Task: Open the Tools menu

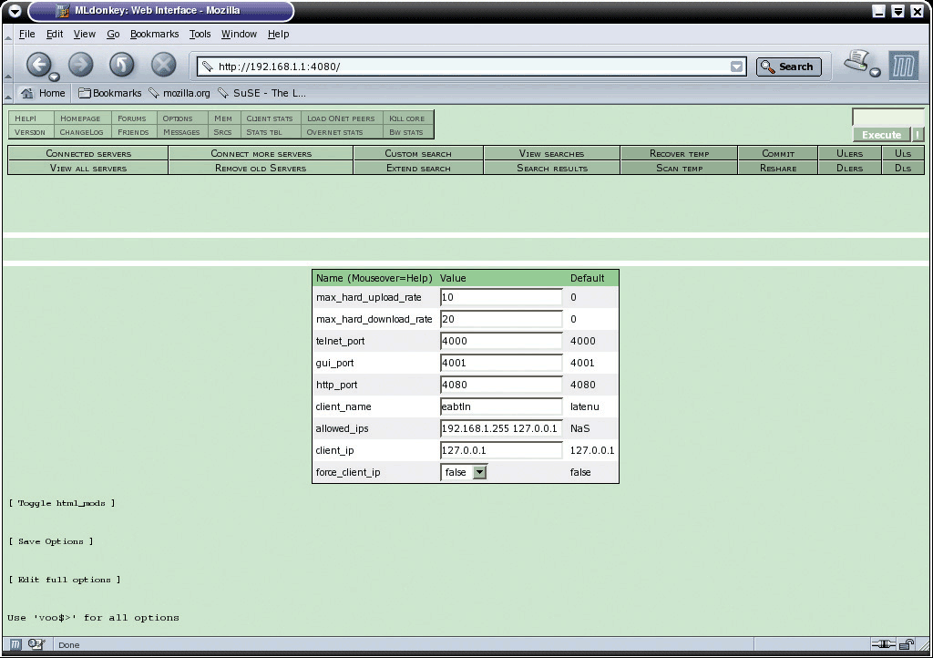Action: (200, 34)
